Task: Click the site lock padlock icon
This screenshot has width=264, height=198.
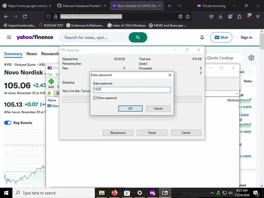Action: point(56,16)
